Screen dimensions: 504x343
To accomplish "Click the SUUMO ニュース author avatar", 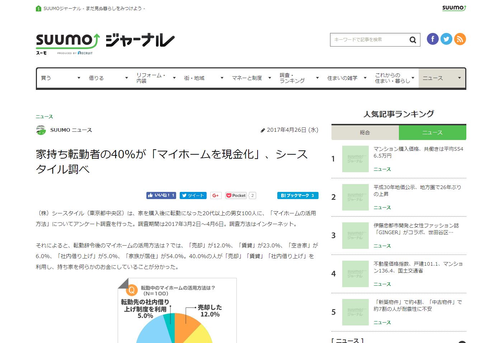I will [x=41, y=130].
